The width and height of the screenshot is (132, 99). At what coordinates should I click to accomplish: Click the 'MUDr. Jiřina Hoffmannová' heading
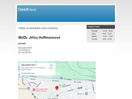tap(39, 38)
